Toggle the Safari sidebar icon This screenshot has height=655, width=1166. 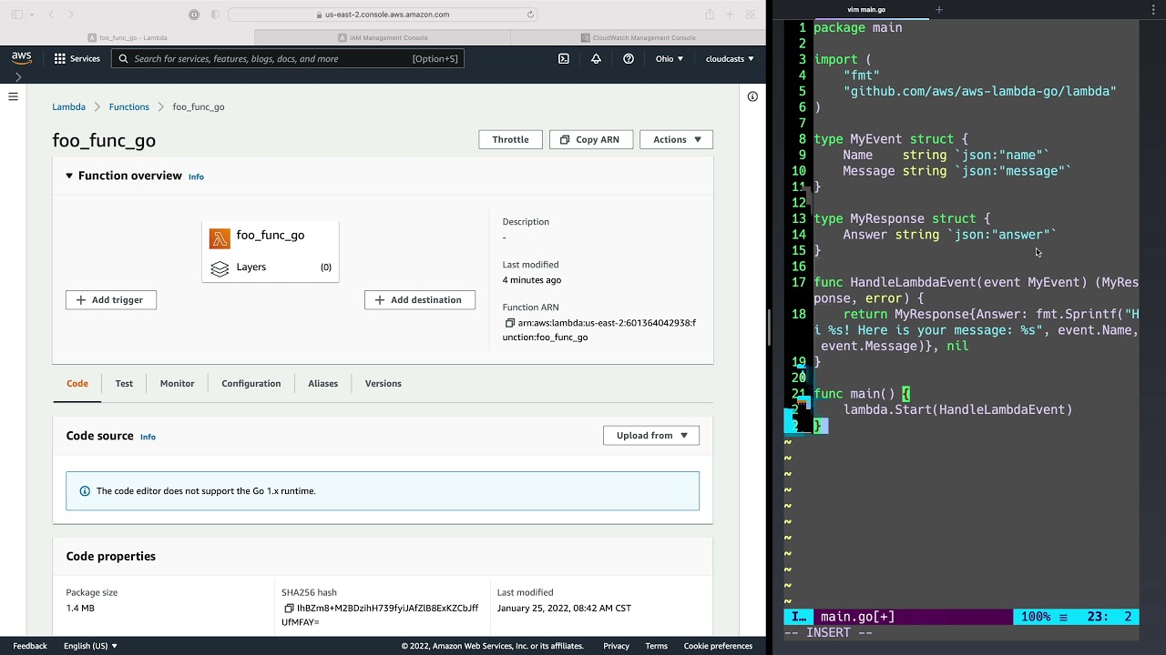[x=16, y=15]
